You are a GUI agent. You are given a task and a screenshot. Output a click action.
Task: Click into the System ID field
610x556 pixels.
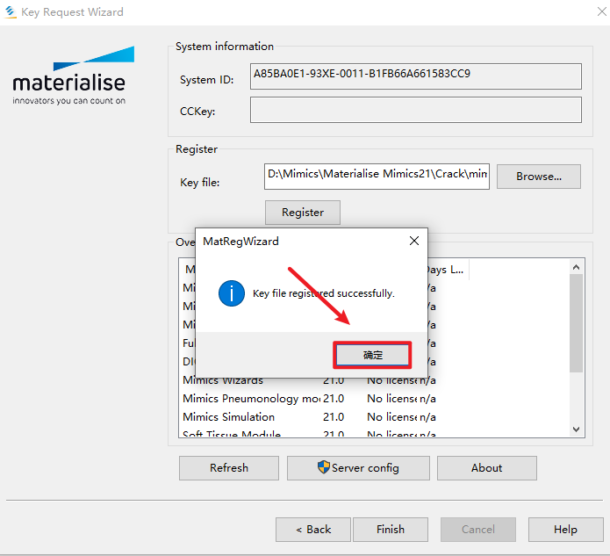[x=415, y=76]
